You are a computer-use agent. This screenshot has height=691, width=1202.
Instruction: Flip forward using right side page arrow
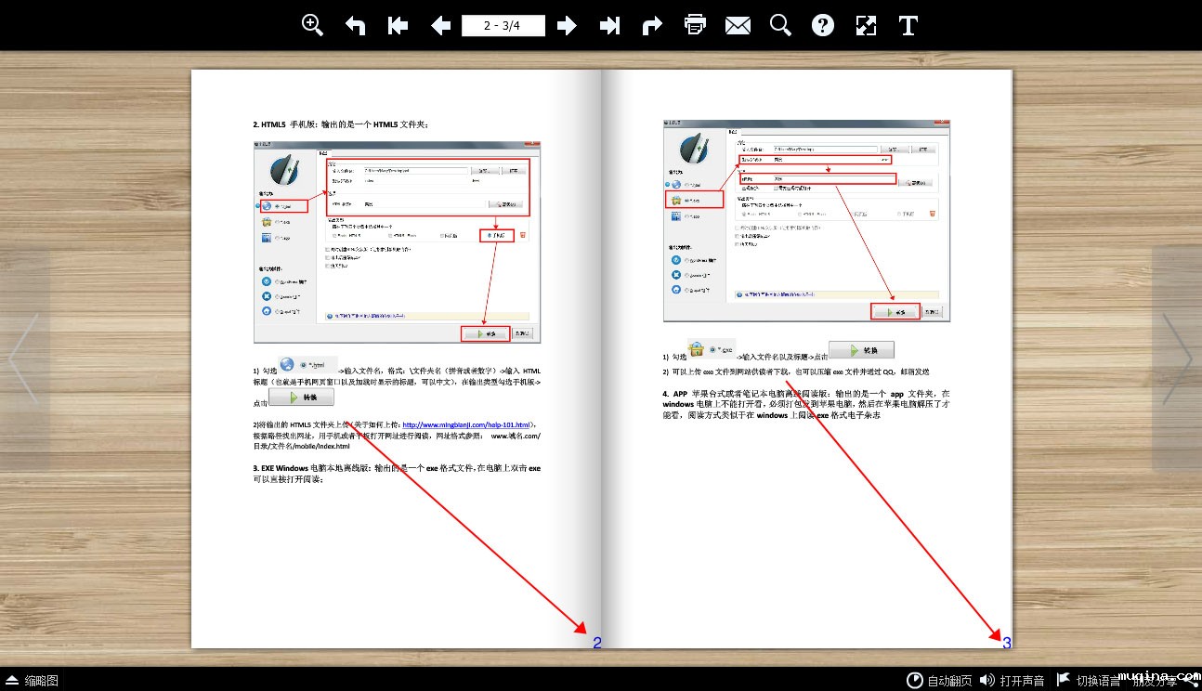tap(1176, 359)
